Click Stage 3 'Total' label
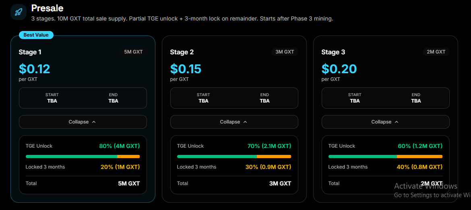Screen dimensions: 471x210 [334, 183]
